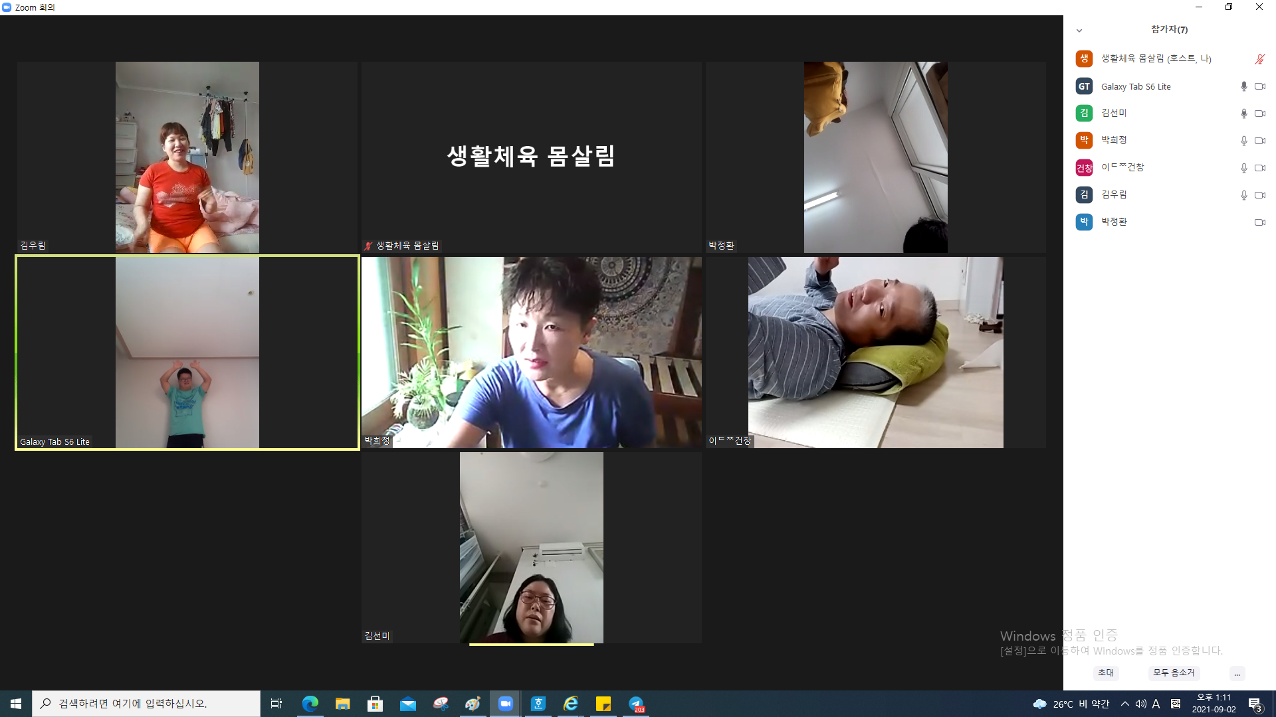Click the 초대 invite button
This screenshot has height=717, width=1276.
[1106, 673]
